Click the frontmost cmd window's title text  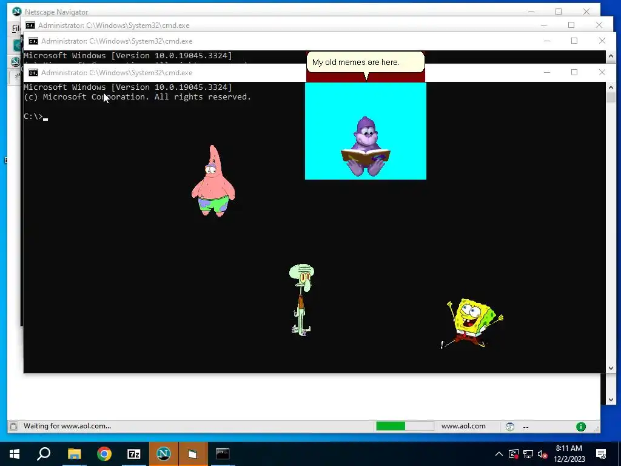pos(117,73)
